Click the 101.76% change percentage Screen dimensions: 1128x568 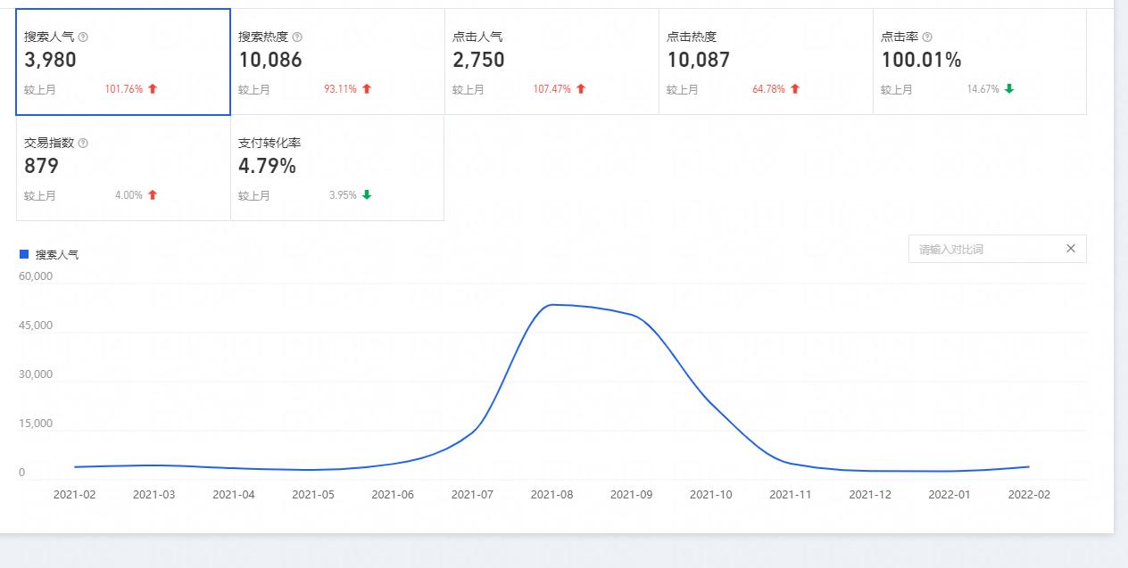124,89
